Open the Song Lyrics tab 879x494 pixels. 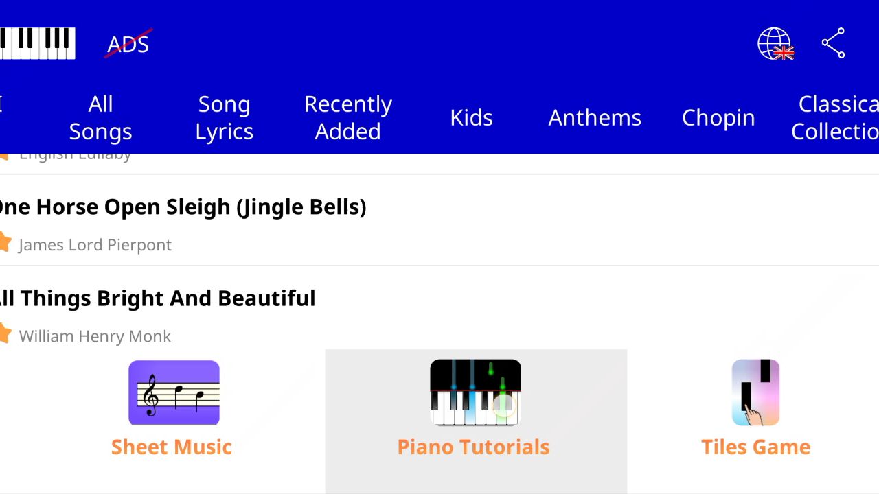[224, 118]
